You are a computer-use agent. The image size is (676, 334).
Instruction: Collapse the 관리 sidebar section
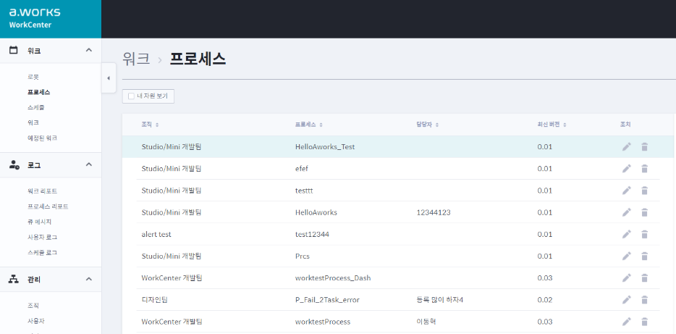coord(89,279)
